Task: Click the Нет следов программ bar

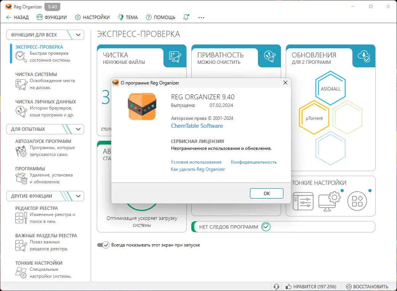Action: [283, 227]
